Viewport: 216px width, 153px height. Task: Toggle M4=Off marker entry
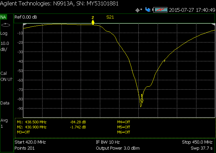pos(123,122)
